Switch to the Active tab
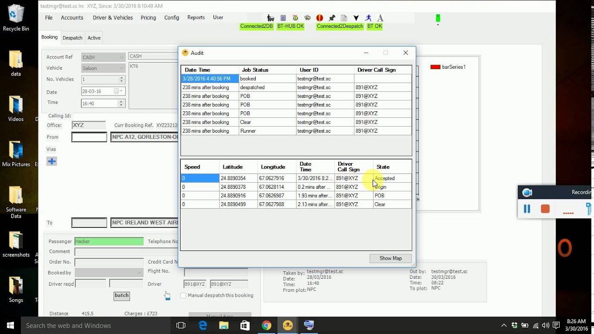The width and height of the screenshot is (594, 334). point(94,38)
